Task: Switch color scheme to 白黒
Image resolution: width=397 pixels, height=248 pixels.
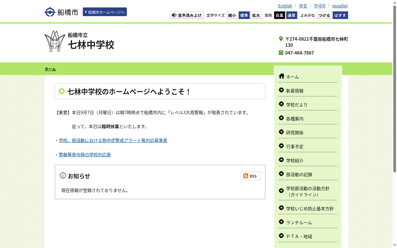Action: point(279,15)
